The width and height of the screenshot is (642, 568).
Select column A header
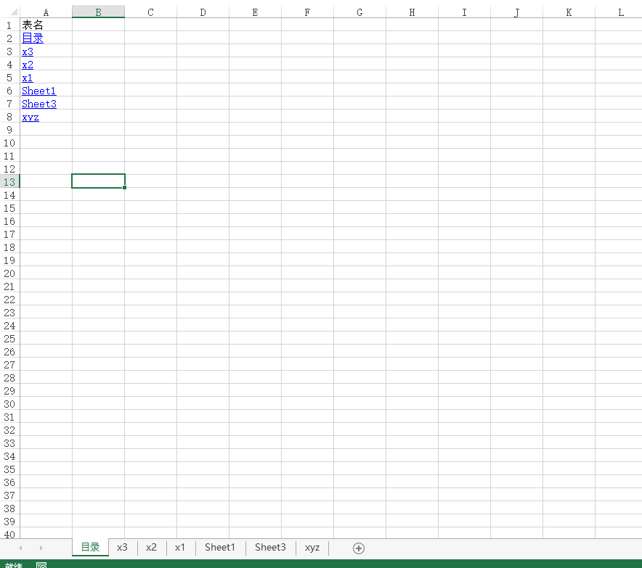(46, 12)
